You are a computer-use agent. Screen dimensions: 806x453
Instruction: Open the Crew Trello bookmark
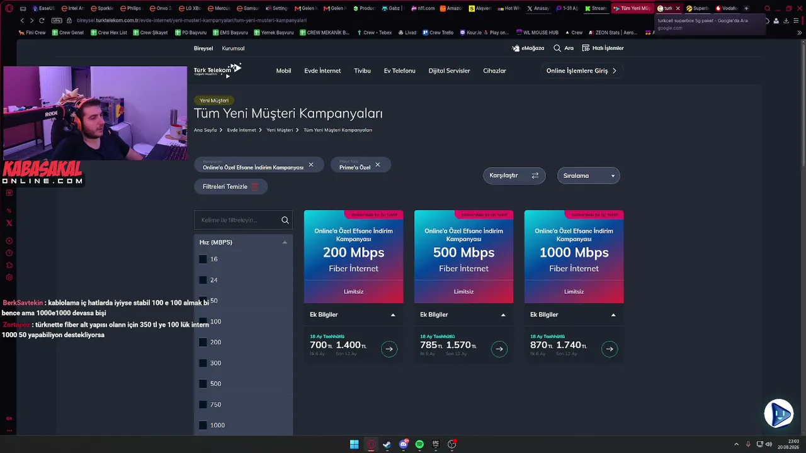click(x=438, y=32)
